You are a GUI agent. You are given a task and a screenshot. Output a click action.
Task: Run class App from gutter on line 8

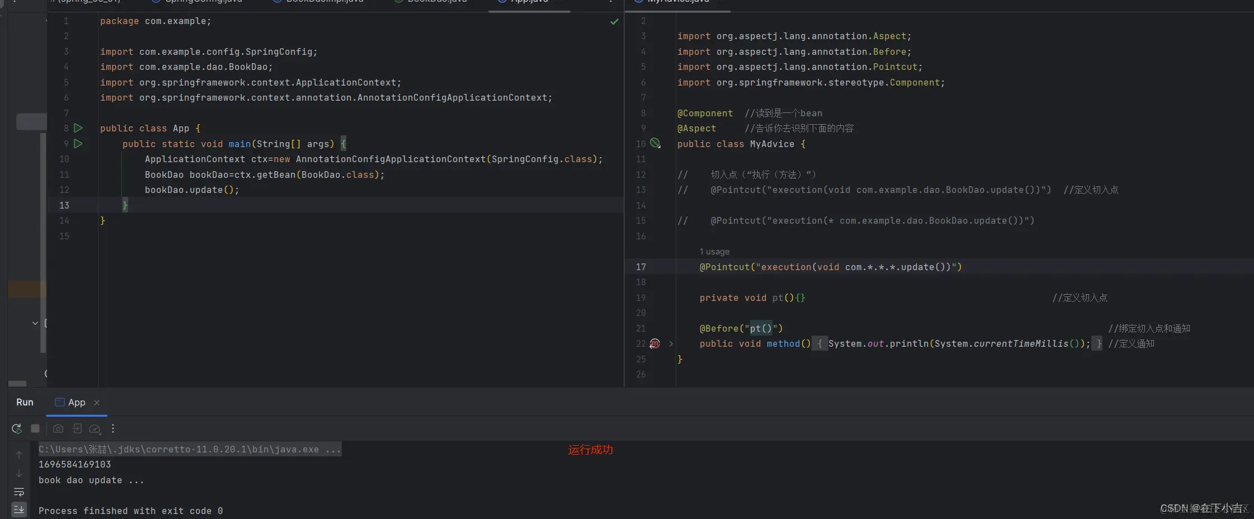coord(78,128)
